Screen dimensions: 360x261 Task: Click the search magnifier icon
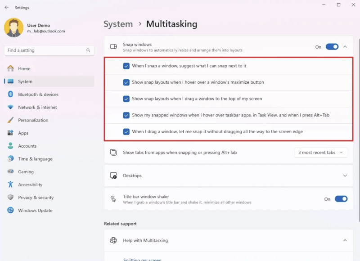88,50
